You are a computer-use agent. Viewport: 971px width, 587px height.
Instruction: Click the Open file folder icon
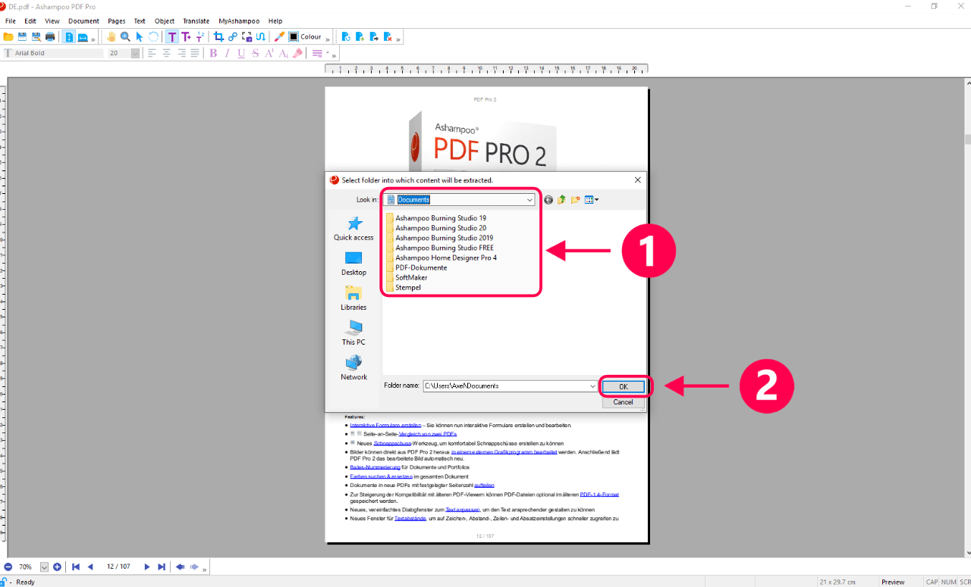click(8, 36)
